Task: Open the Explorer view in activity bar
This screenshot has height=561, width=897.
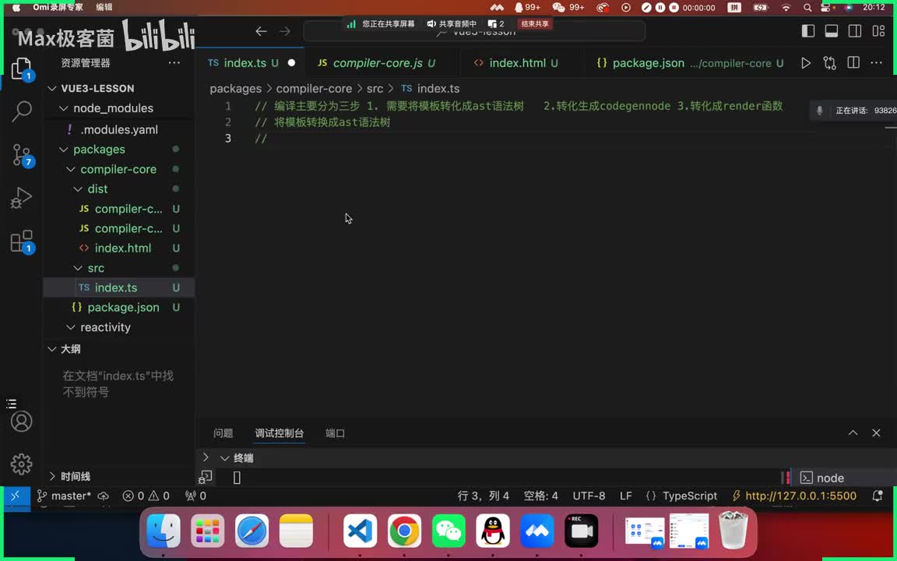Action: [x=21, y=69]
